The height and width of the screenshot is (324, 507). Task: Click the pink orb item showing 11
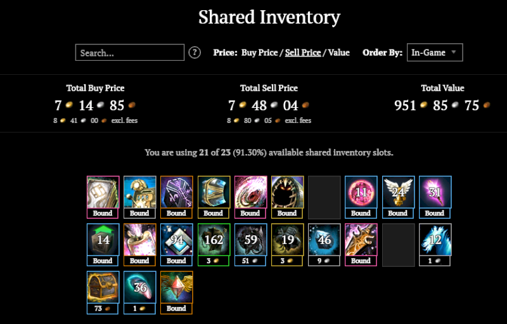click(x=361, y=192)
